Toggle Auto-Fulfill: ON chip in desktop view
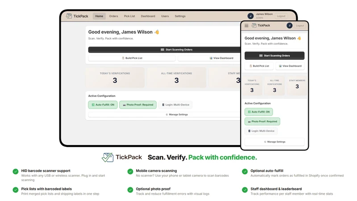The height and width of the screenshot is (201, 357). click(103, 105)
